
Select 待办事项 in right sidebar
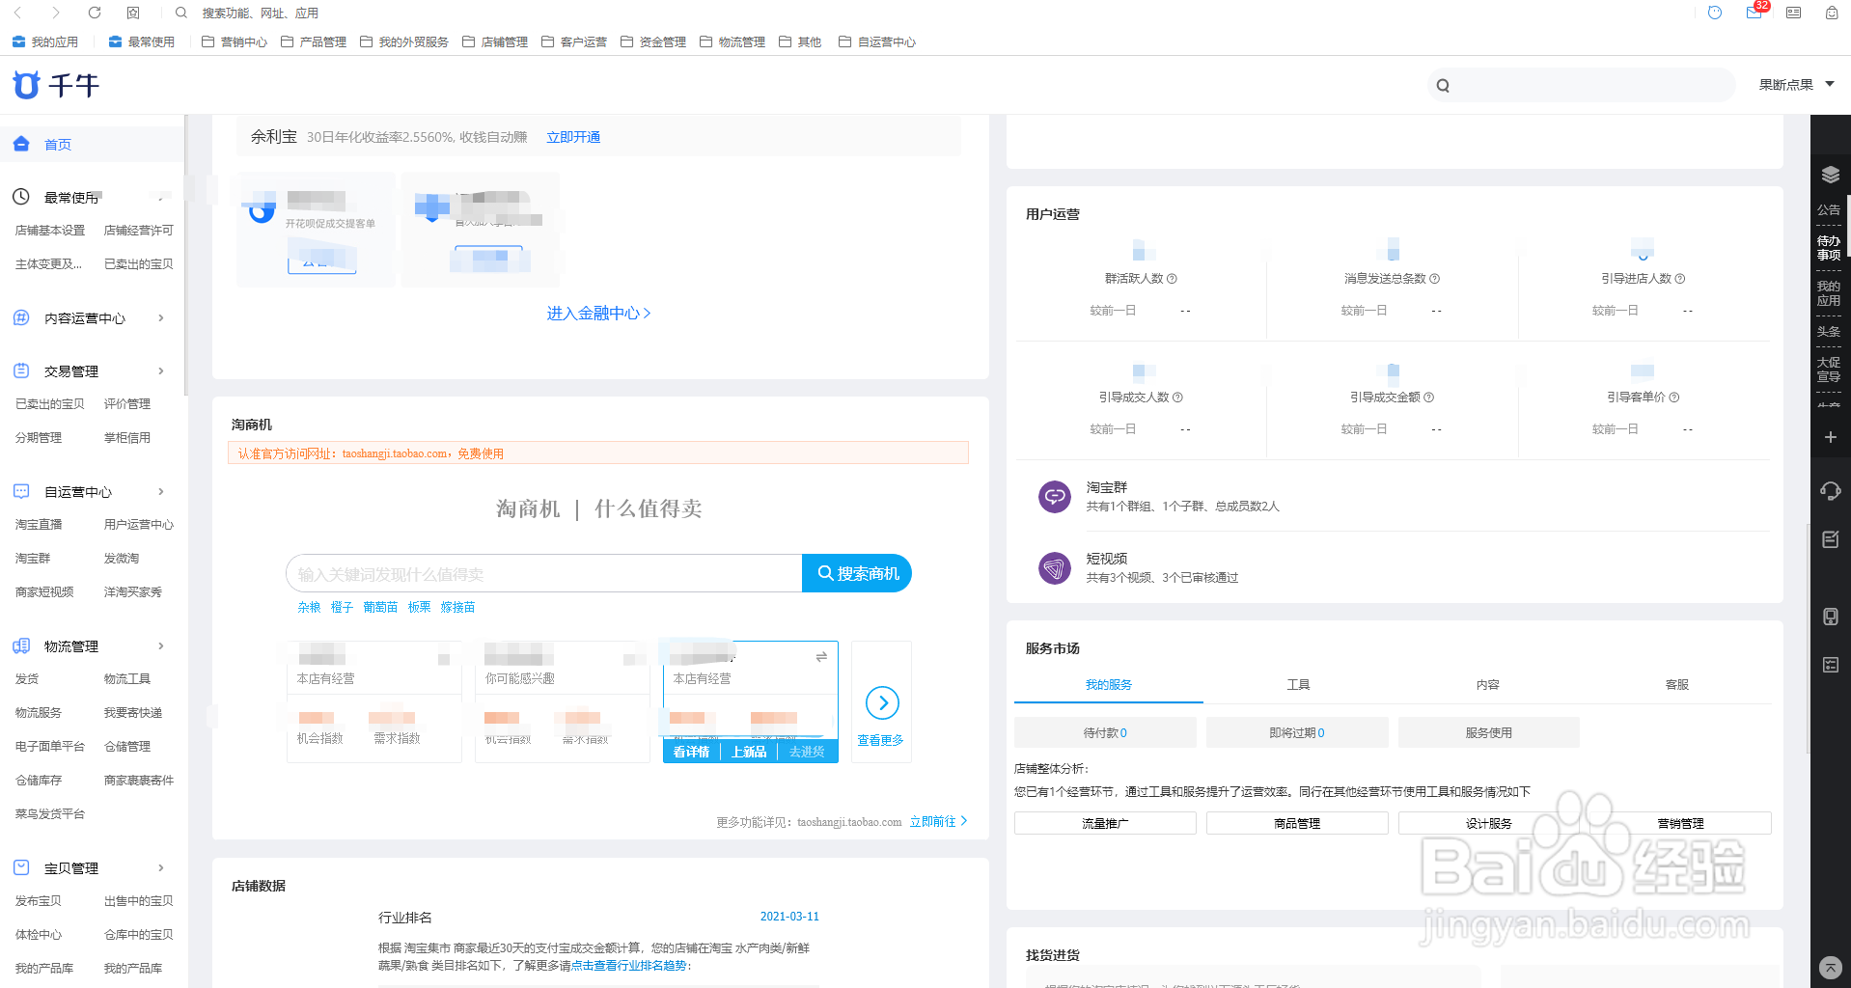[1829, 248]
